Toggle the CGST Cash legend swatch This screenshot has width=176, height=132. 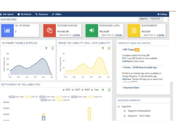click(x=42, y=97)
